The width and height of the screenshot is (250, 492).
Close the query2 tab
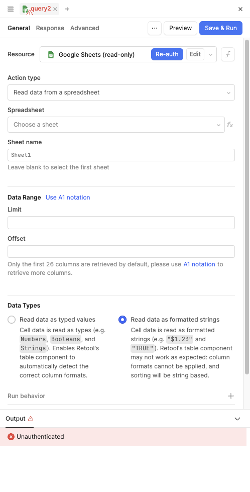pos(55,9)
